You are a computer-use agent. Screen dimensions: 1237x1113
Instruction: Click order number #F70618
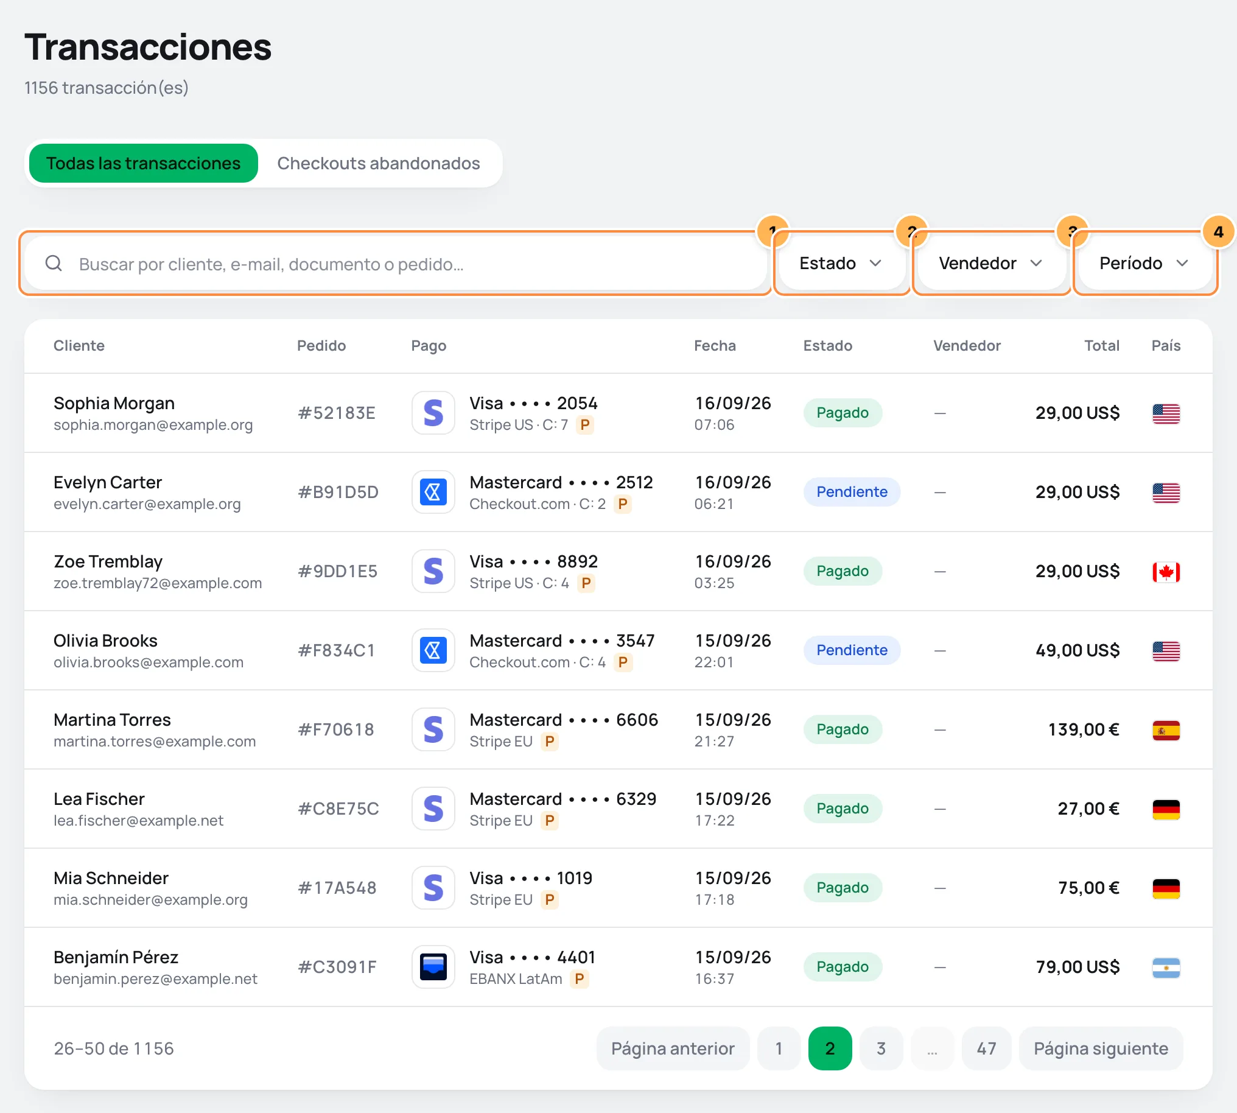(x=335, y=729)
